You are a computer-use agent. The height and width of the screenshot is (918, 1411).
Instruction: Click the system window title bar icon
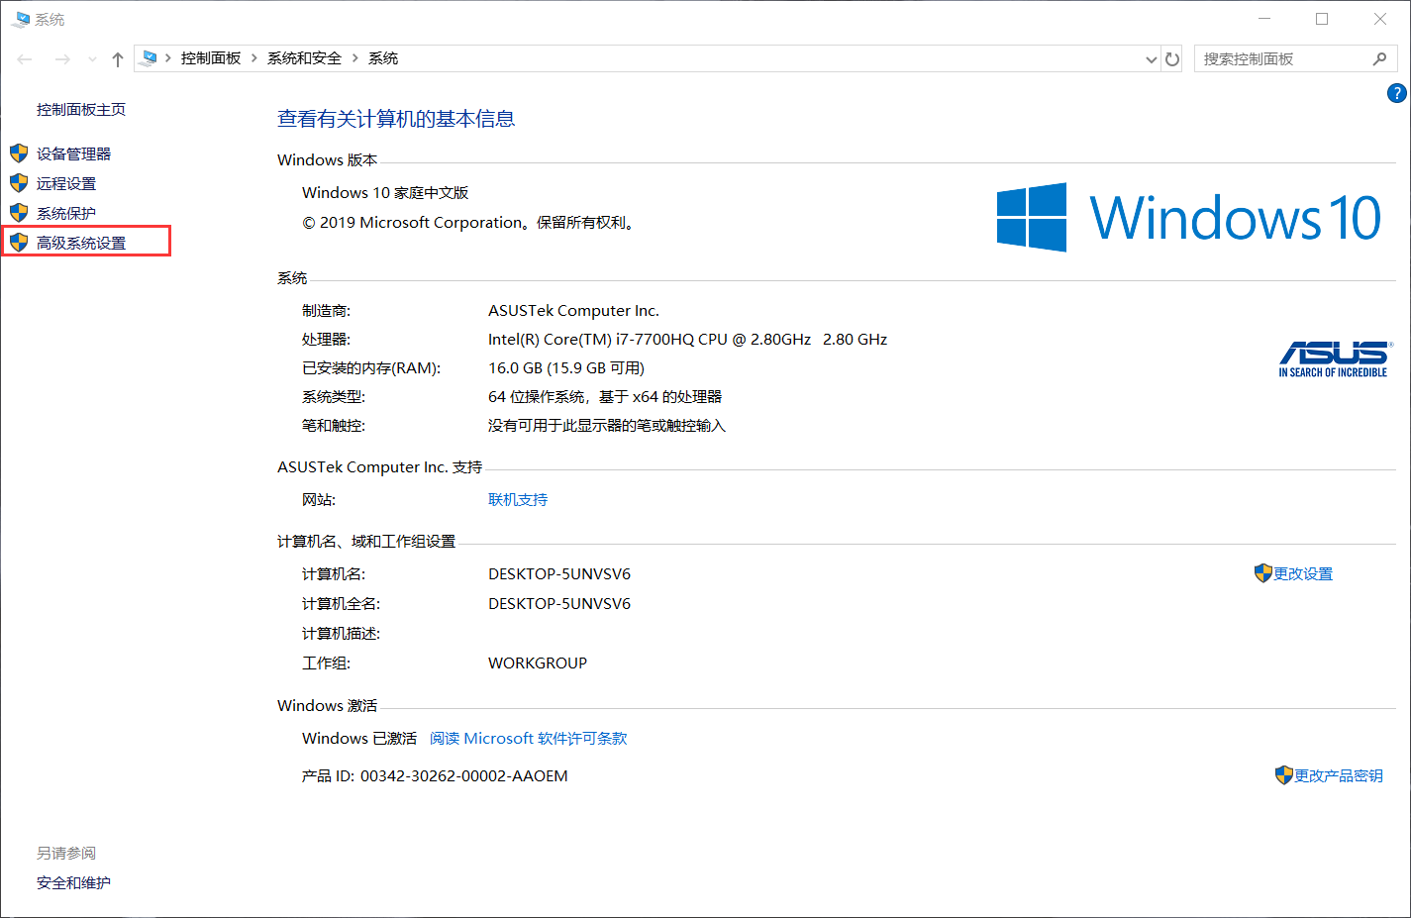[21, 19]
